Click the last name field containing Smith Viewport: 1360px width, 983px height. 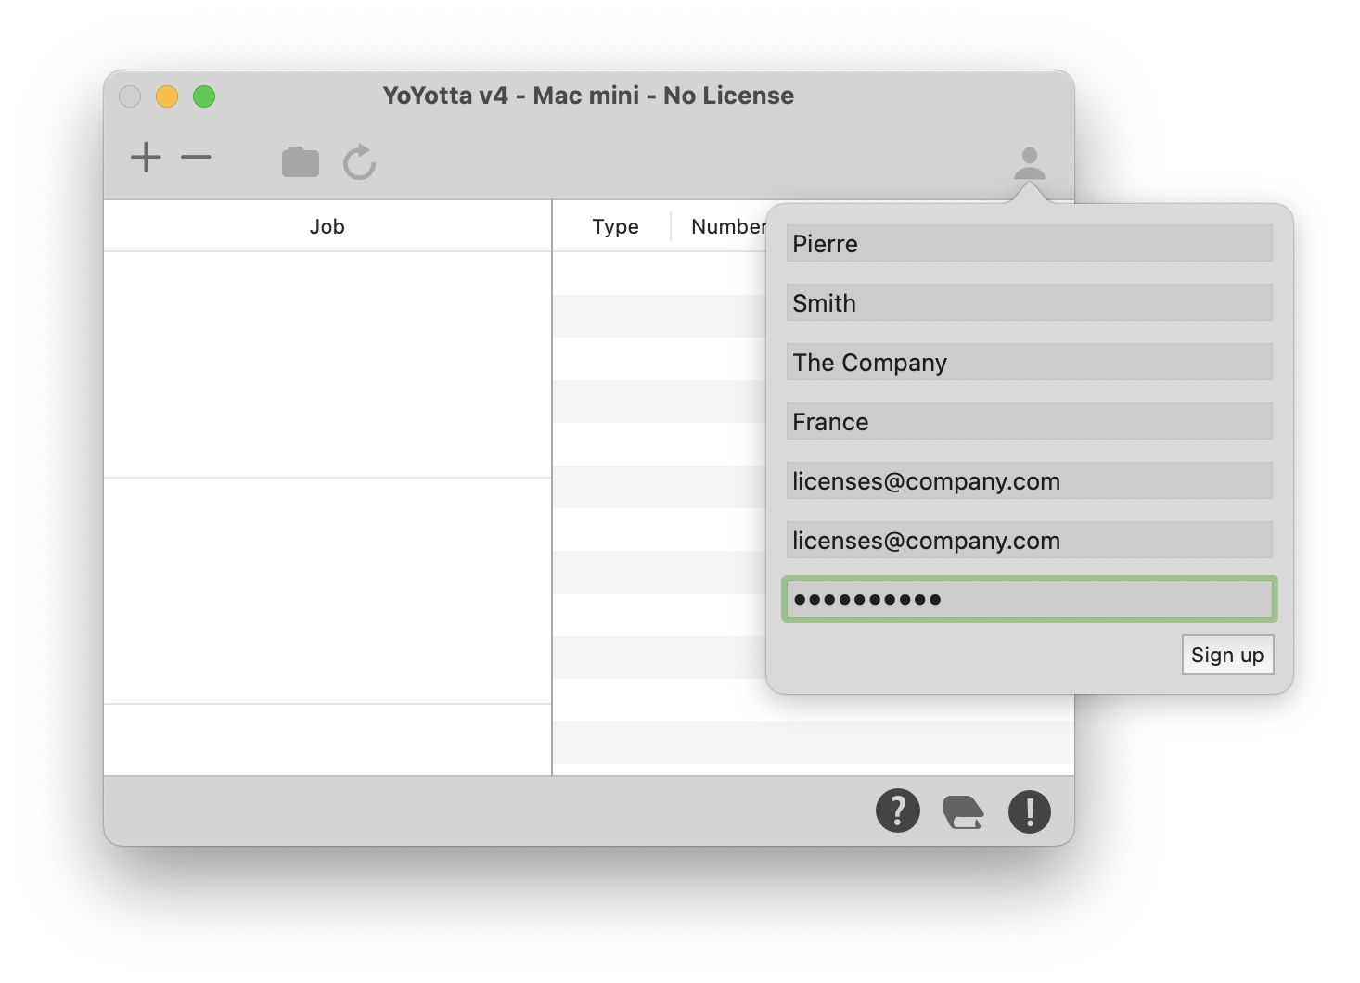(x=1030, y=302)
